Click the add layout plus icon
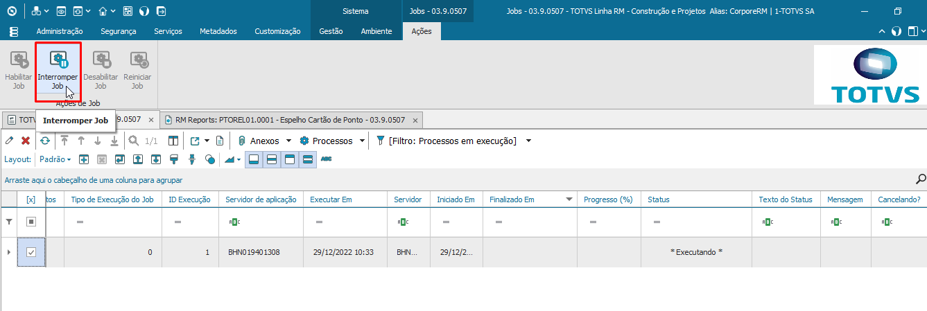 pyautogui.click(x=84, y=159)
